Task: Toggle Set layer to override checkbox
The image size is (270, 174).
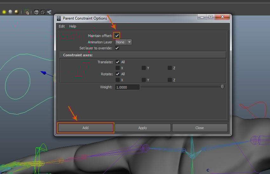Action: (117, 48)
